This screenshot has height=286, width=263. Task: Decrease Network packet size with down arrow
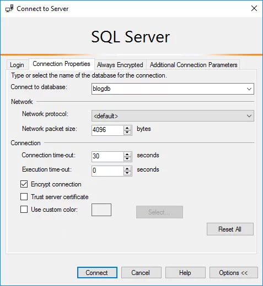point(127,133)
